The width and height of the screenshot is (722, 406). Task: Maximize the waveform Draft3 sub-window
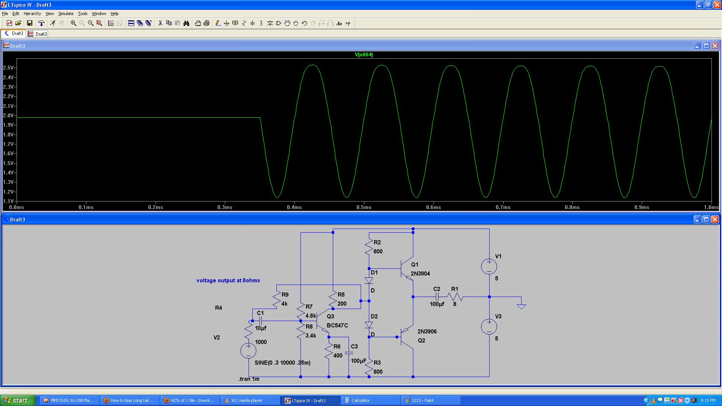tap(706, 46)
